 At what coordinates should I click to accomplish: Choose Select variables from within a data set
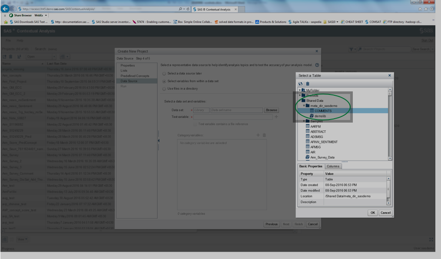(x=164, y=81)
